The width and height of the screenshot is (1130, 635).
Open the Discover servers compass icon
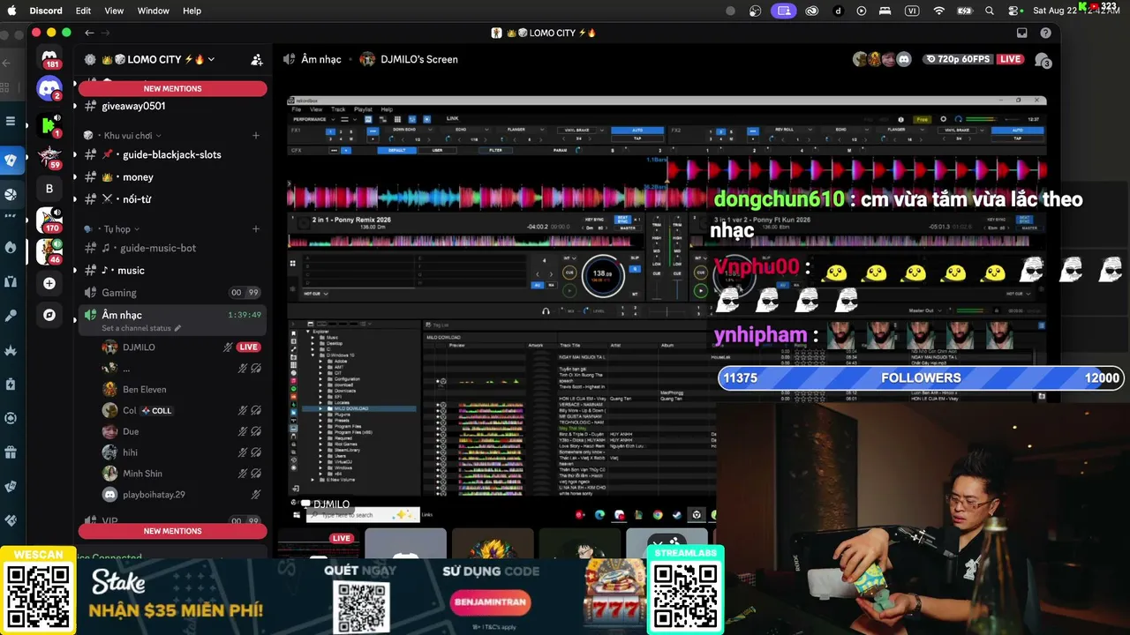pyautogui.click(x=49, y=315)
